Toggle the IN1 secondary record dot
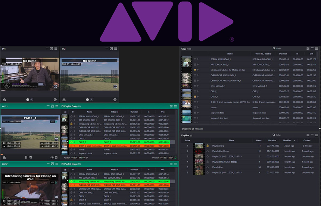 pos(32,100)
